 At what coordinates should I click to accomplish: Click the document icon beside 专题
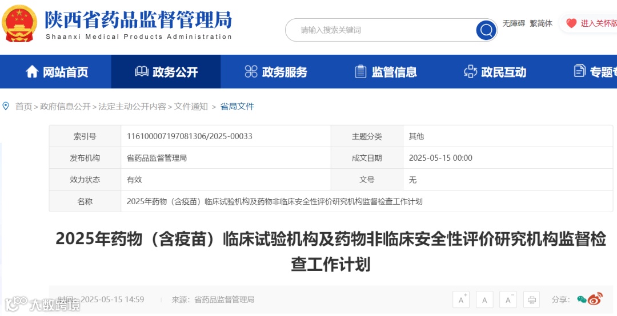(580, 71)
